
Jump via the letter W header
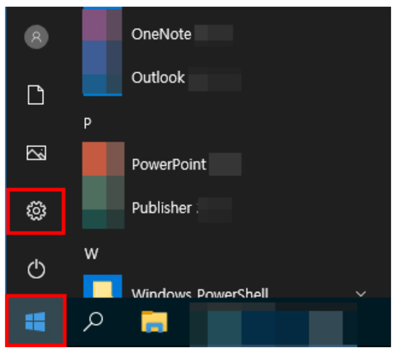91,254
